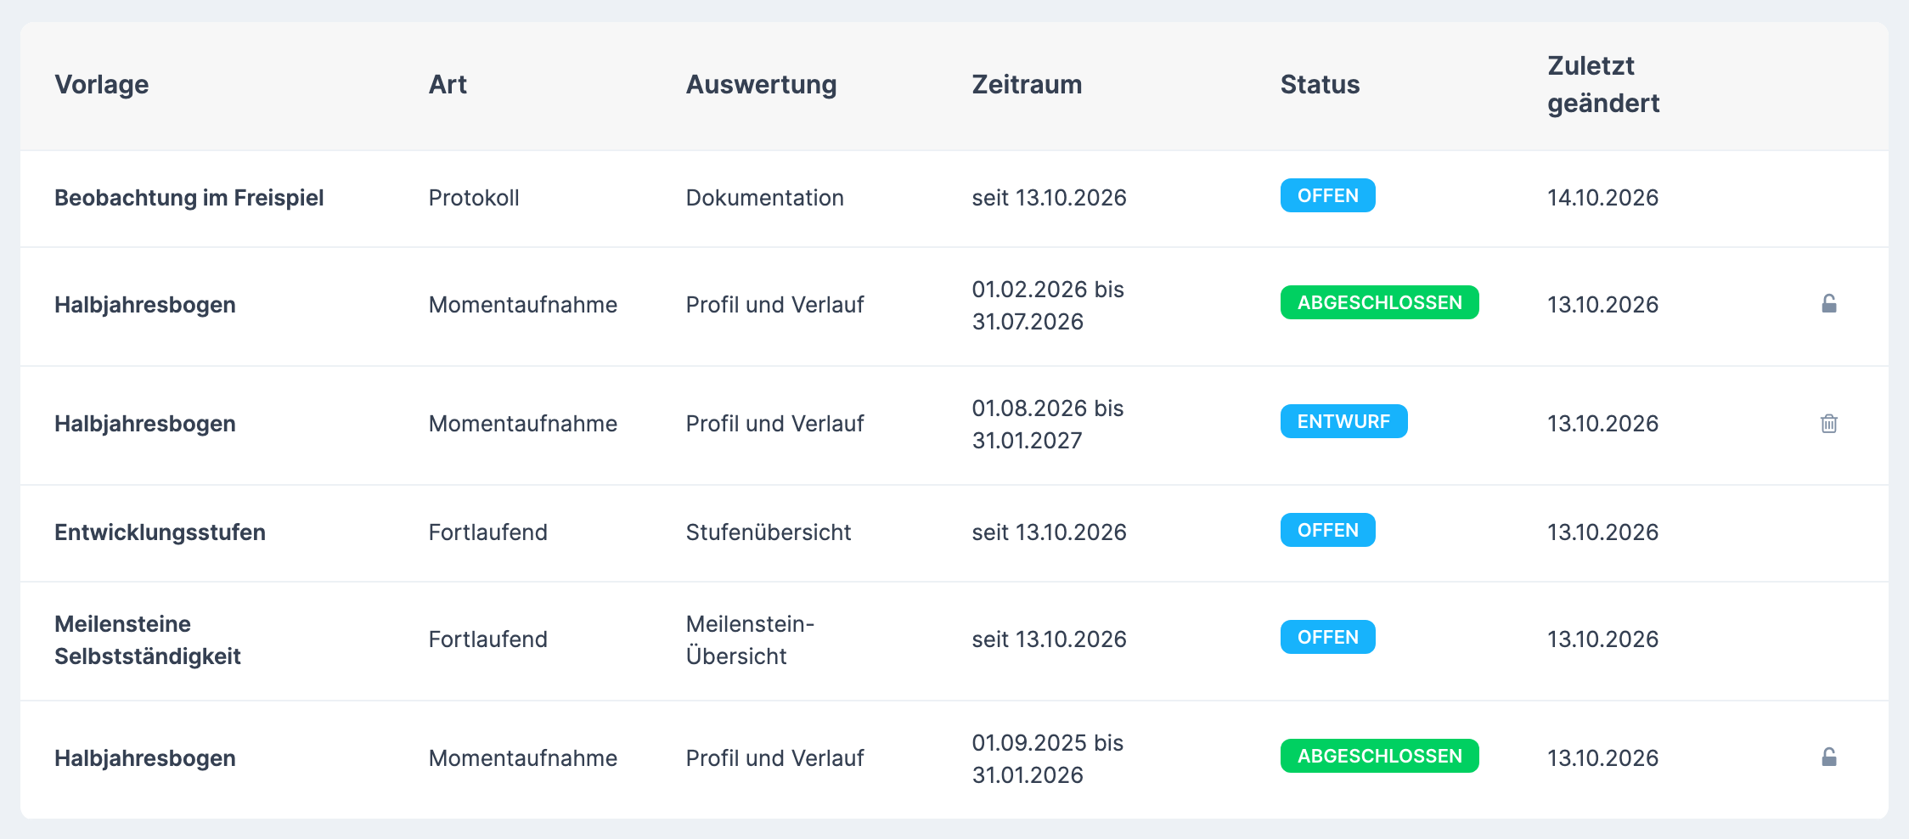Click OFFEN badge in Entwicklungsstufen row
Screen dimensions: 1909x839
1327,530
